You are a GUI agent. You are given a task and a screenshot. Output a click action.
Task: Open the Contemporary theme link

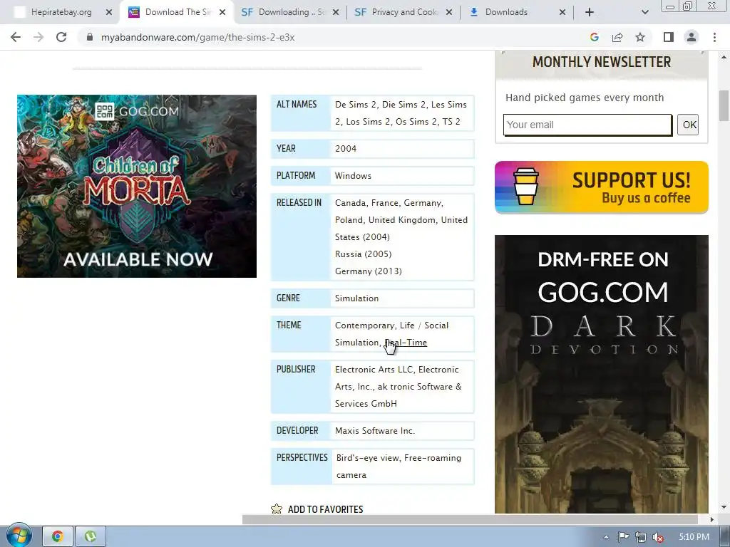tap(364, 325)
